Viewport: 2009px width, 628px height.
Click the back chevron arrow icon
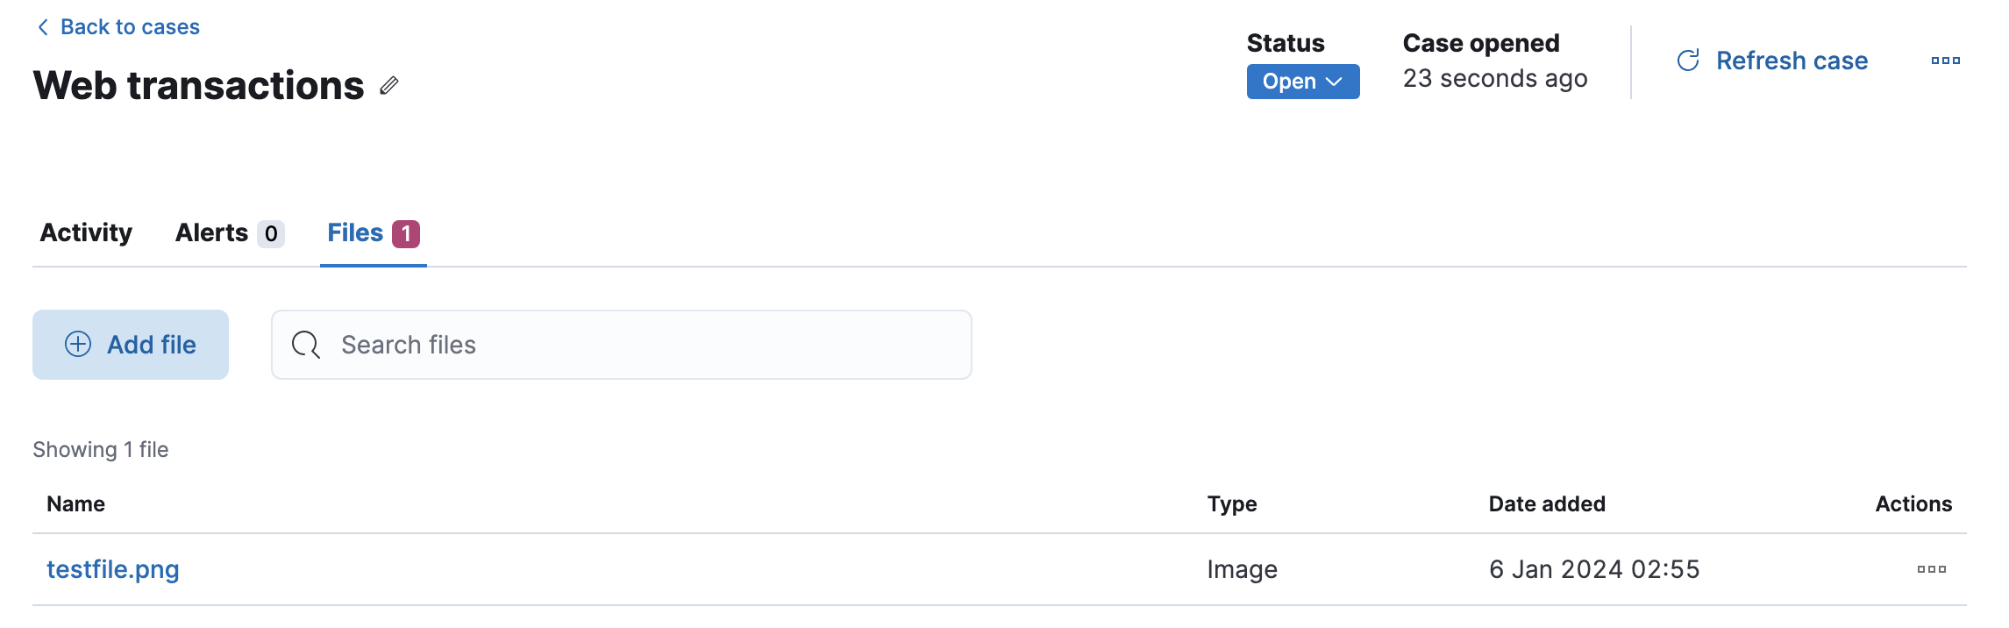click(x=43, y=27)
